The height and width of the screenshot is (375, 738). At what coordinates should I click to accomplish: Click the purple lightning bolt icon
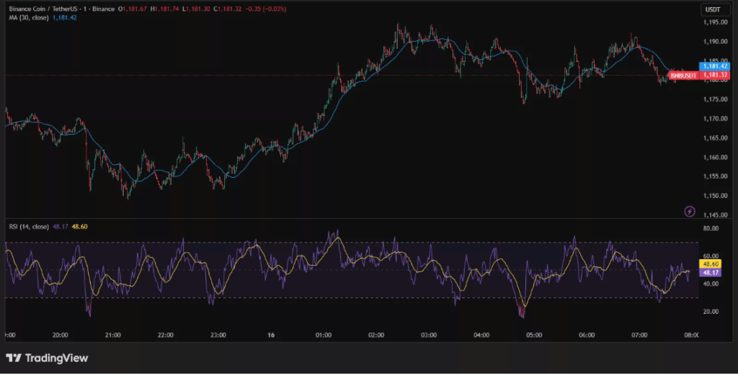pyautogui.click(x=690, y=211)
